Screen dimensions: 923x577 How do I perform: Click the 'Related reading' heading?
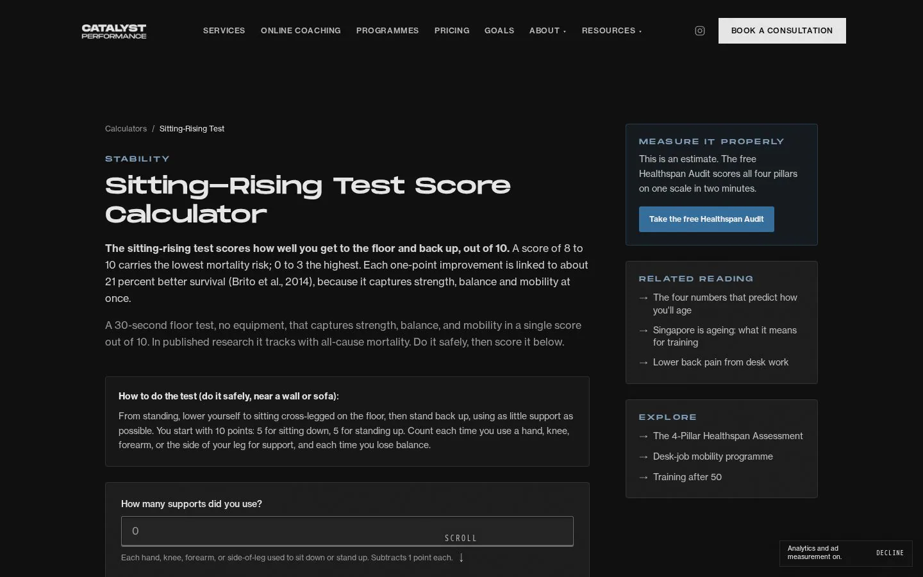696,279
